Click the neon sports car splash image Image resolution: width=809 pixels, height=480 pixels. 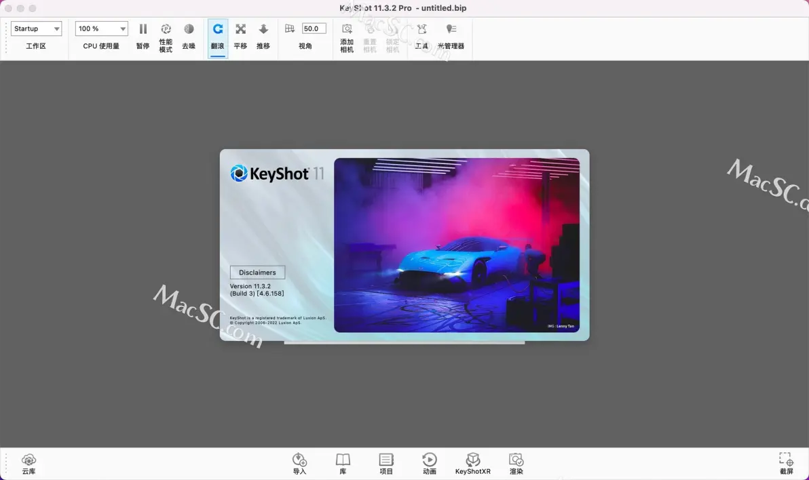click(x=457, y=245)
